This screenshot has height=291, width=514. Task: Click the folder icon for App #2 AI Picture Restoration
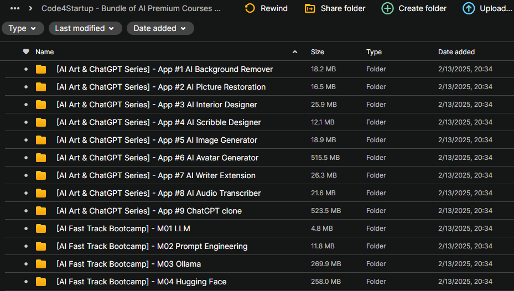[41, 87]
